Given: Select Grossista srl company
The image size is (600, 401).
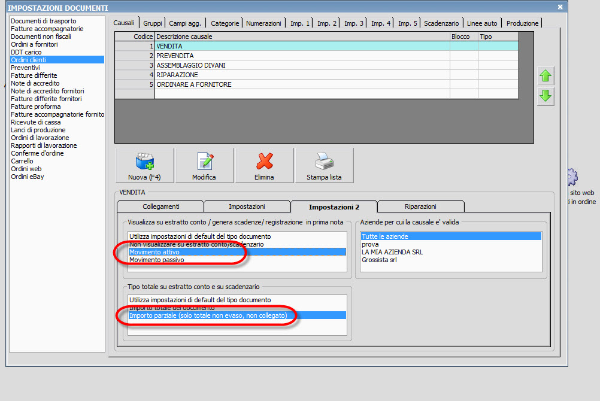Looking at the screenshot, I should pyautogui.click(x=451, y=260).
